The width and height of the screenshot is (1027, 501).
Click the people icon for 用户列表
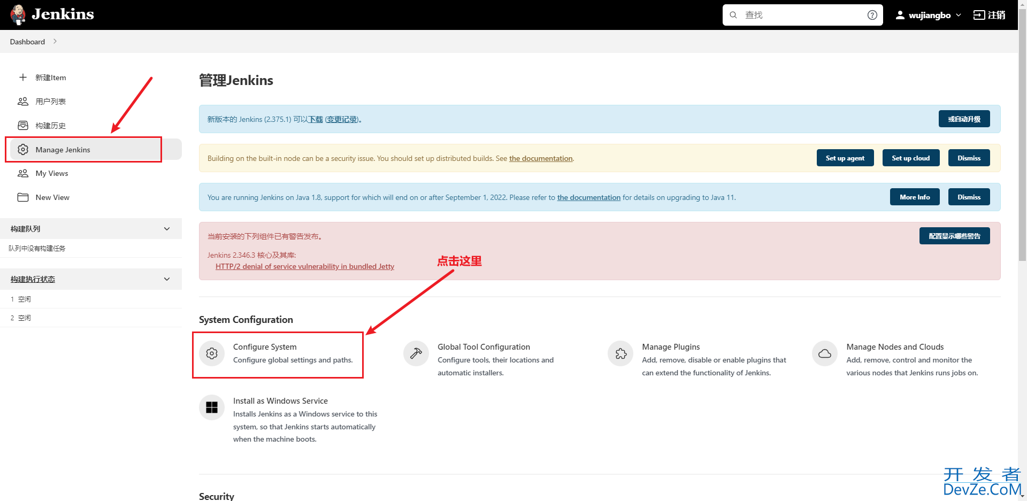click(x=23, y=102)
